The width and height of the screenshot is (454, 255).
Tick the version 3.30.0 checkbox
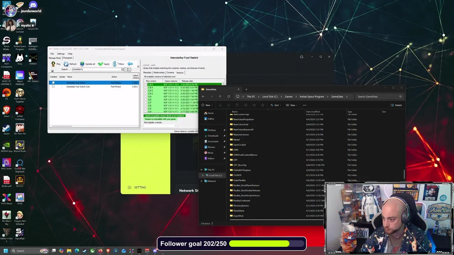coord(146,85)
